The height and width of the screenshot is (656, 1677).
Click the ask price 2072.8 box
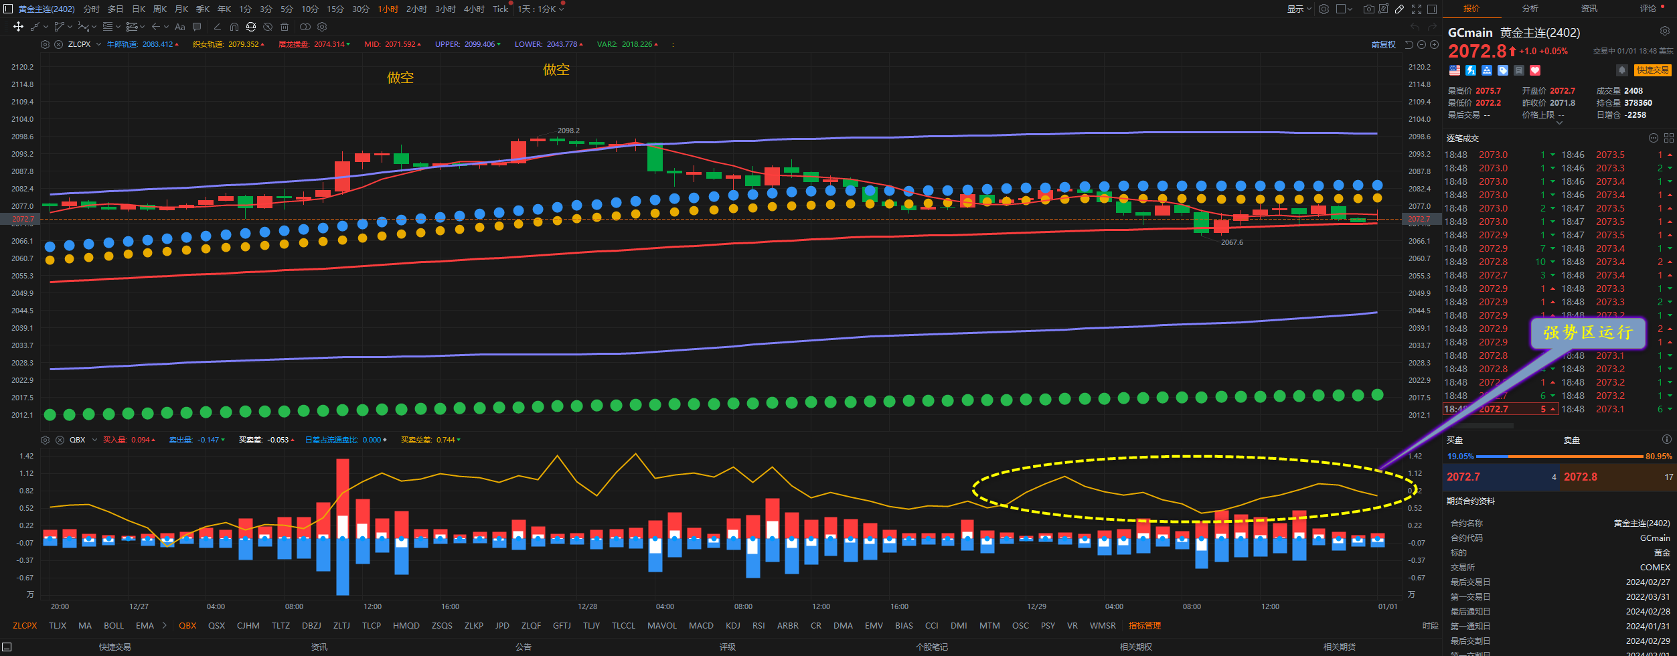[1619, 477]
